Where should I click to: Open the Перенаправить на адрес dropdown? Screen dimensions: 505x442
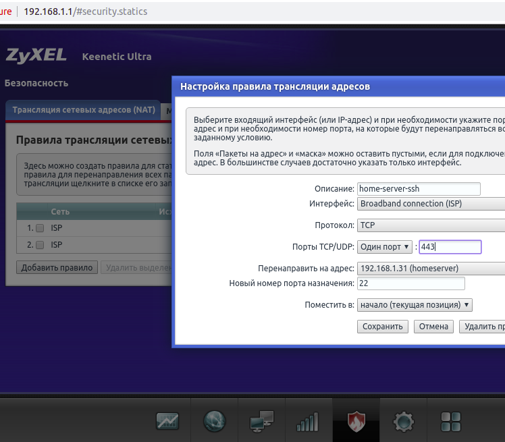coord(431,268)
